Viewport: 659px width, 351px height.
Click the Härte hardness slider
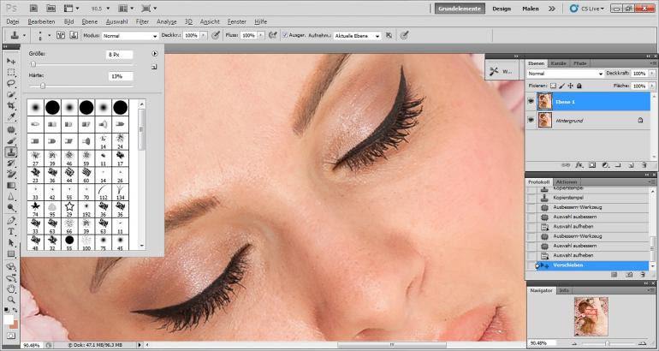tap(80, 86)
